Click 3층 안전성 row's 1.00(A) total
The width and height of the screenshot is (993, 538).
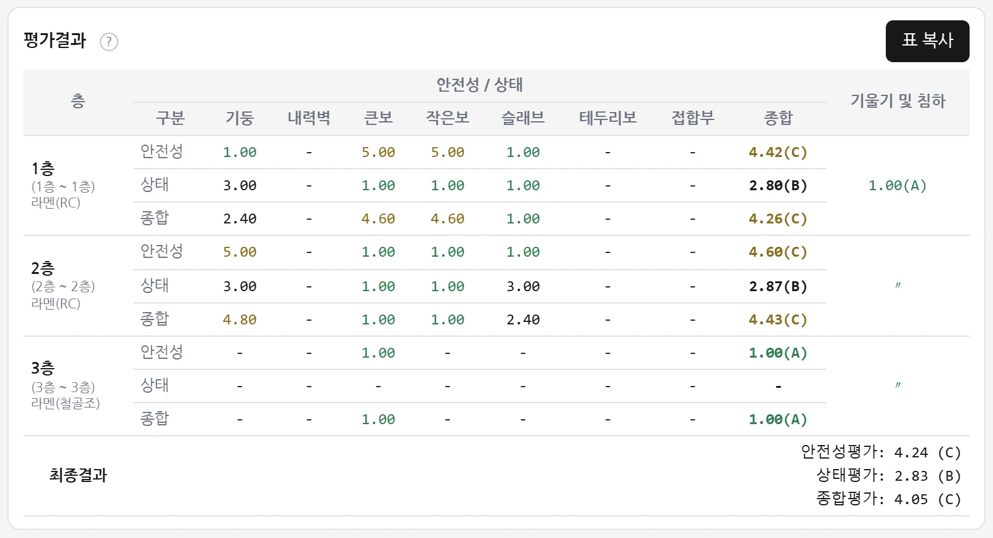tap(778, 353)
